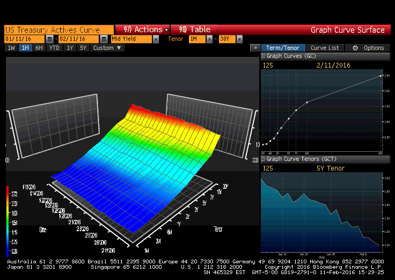Collapse side panel with double-arrow button
The width and height of the screenshot is (395, 280).
[255, 48]
